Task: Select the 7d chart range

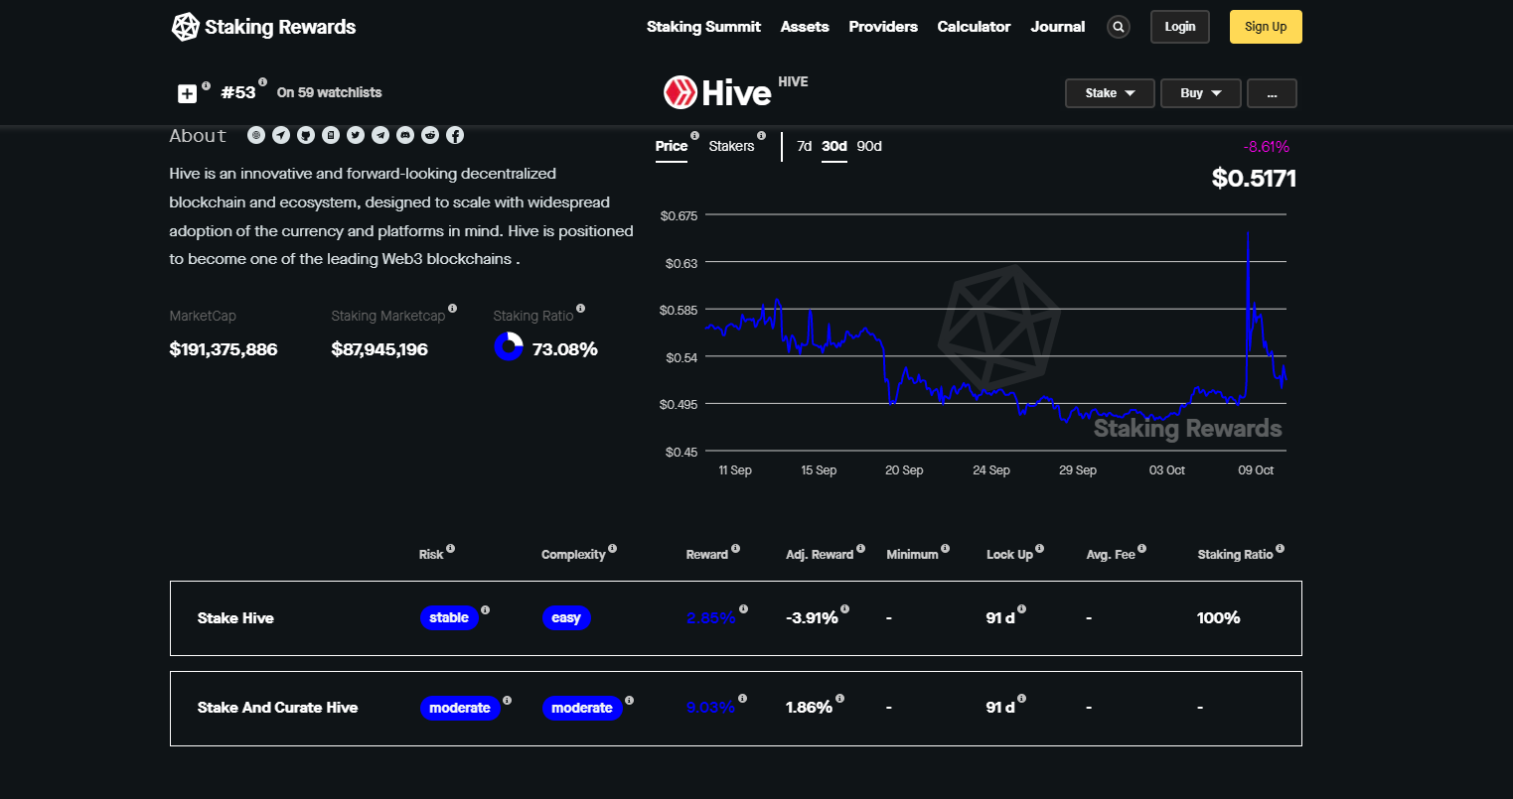Action: pyautogui.click(x=805, y=146)
